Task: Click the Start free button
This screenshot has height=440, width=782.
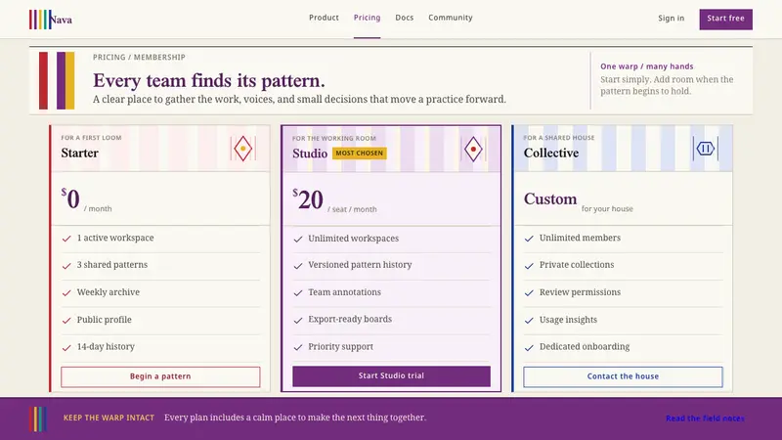Action: tap(725, 19)
